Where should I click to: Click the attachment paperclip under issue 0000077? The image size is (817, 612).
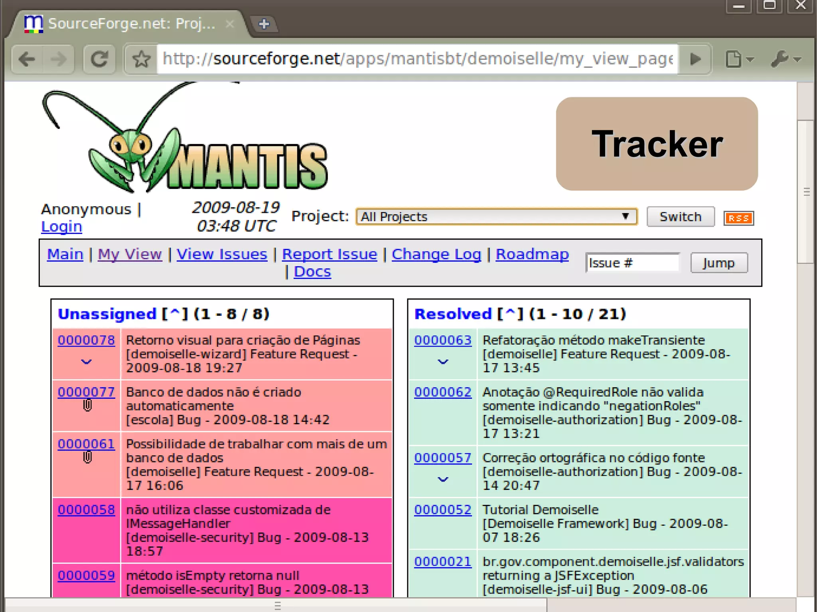tap(87, 405)
